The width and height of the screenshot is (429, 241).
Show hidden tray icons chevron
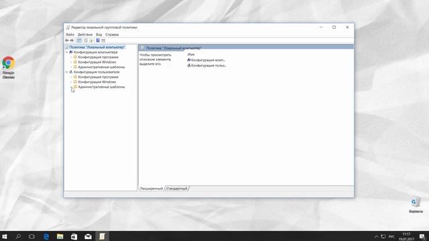[x=376, y=236]
